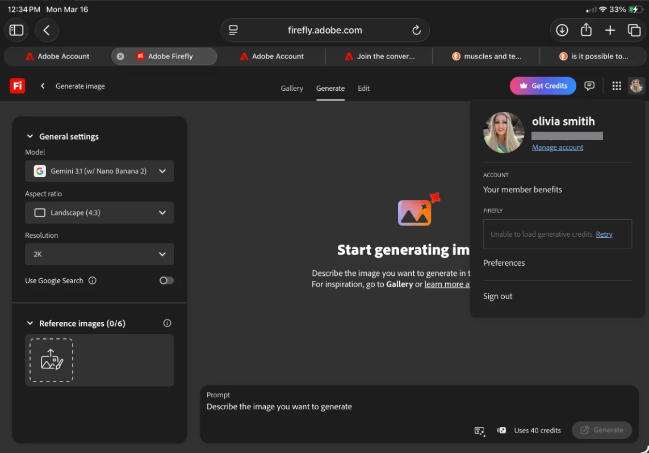Switch to the Gallery tab
The height and width of the screenshot is (453, 649).
[x=292, y=88]
